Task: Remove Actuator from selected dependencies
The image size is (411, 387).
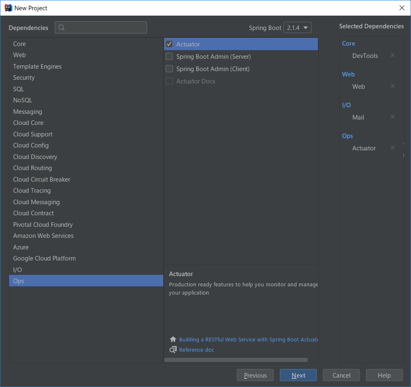Action: [x=393, y=147]
